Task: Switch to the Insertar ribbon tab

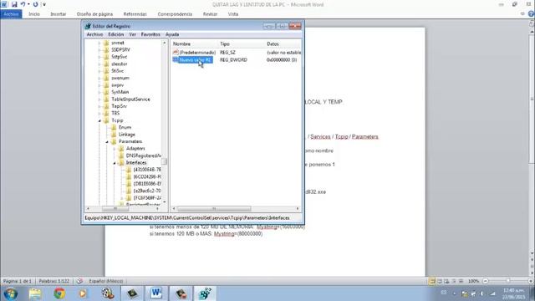Action: point(59,14)
